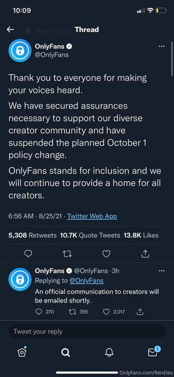This screenshot has width=174, height=377.
Task: View the 5,308 Retweets list
Action: (x=32, y=235)
